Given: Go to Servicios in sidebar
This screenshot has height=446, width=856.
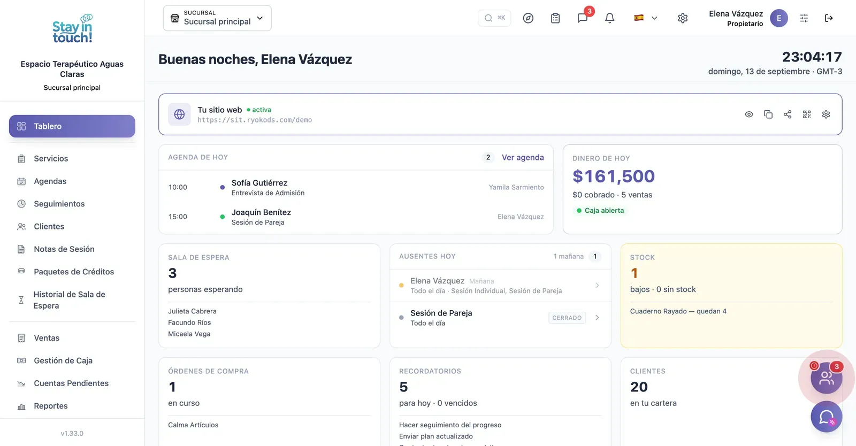Looking at the screenshot, I should [72, 159].
